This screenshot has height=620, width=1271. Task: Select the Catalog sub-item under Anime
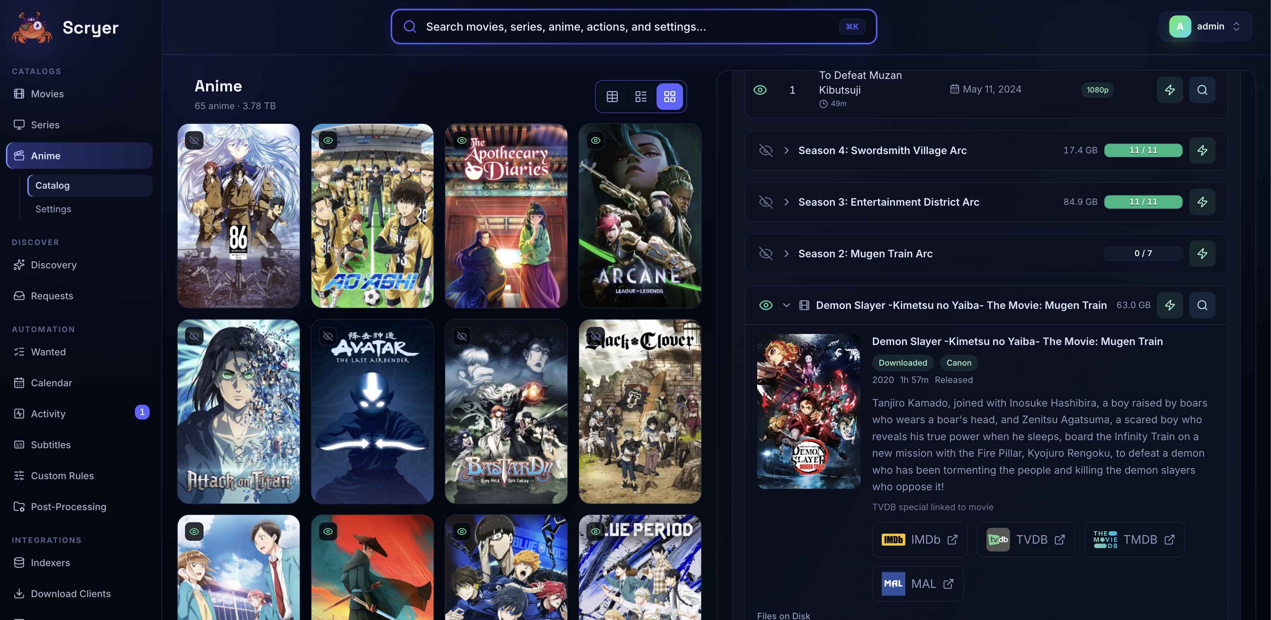coord(90,185)
